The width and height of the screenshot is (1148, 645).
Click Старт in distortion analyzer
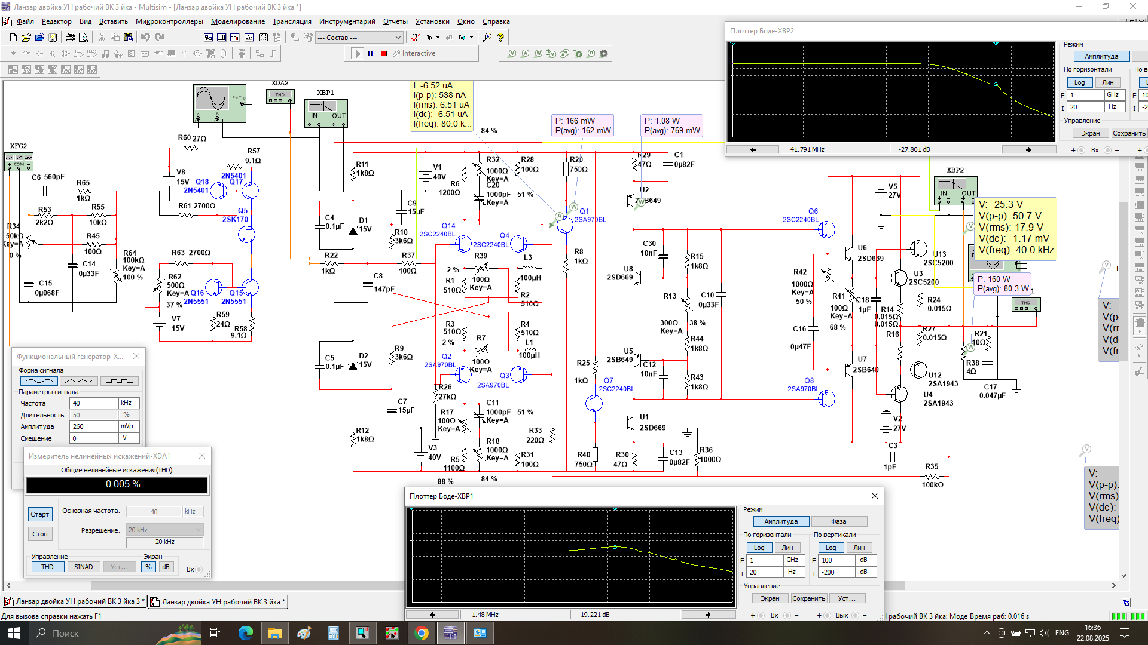(x=40, y=514)
